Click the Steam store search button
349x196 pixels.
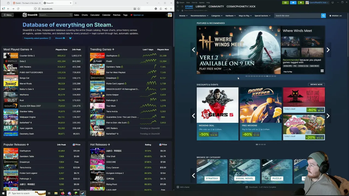[323, 16]
